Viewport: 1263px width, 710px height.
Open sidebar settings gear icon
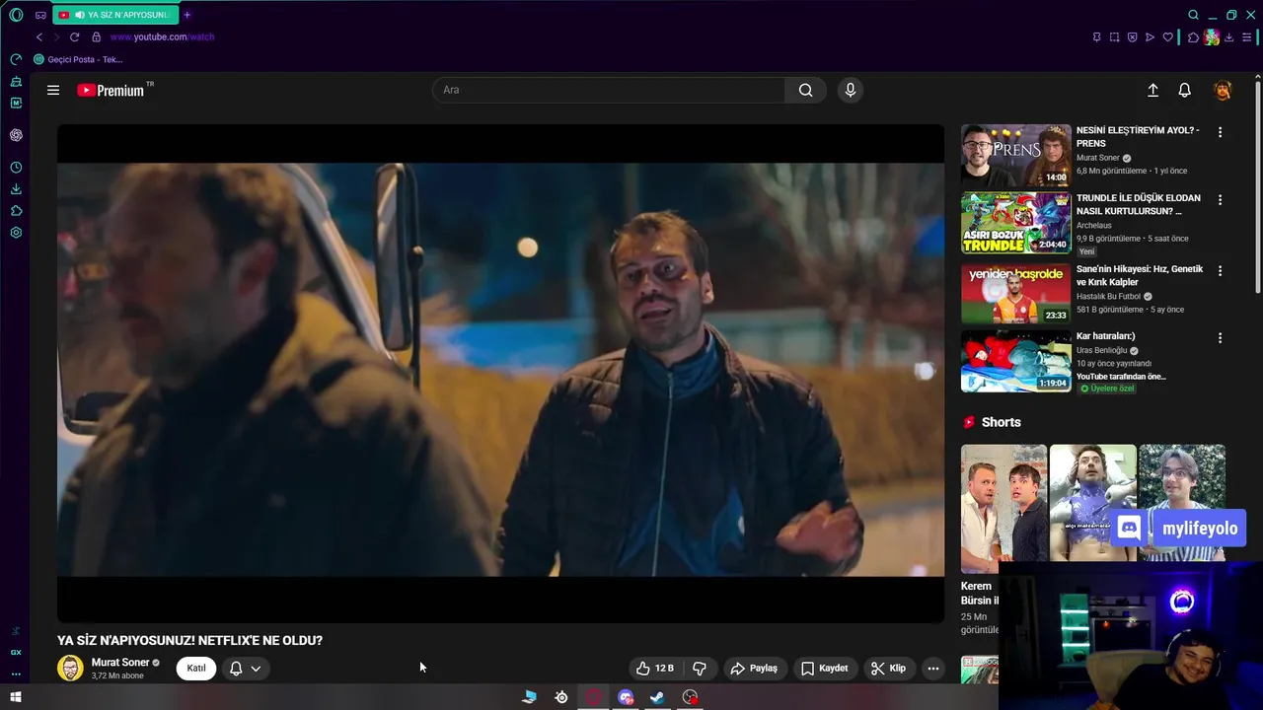pyautogui.click(x=16, y=233)
